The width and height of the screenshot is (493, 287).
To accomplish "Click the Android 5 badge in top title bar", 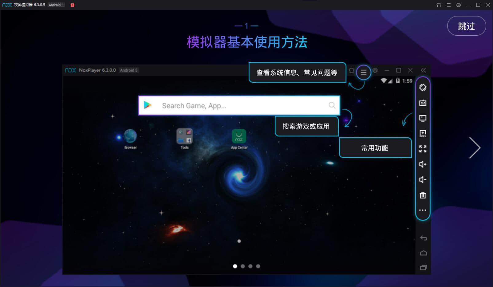I will point(56,5).
